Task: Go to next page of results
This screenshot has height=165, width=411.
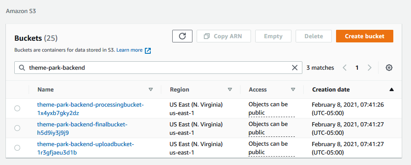Action: coord(370,68)
